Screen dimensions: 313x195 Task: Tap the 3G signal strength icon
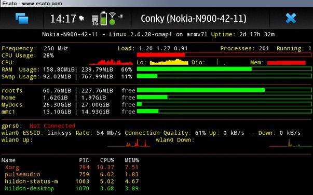point(95,20)
